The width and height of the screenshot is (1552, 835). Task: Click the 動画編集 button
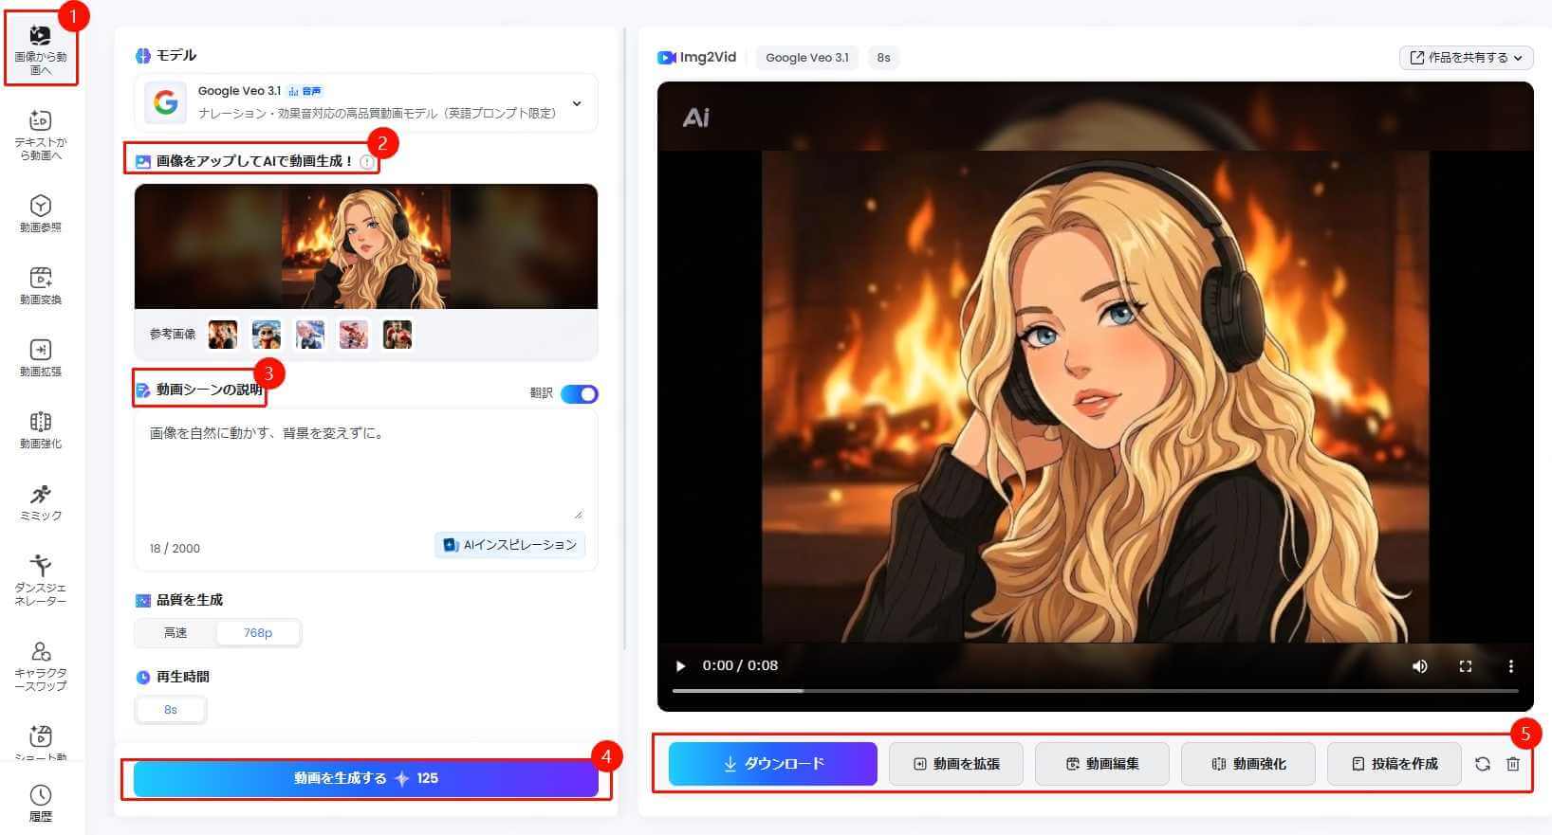point(1102,764)
